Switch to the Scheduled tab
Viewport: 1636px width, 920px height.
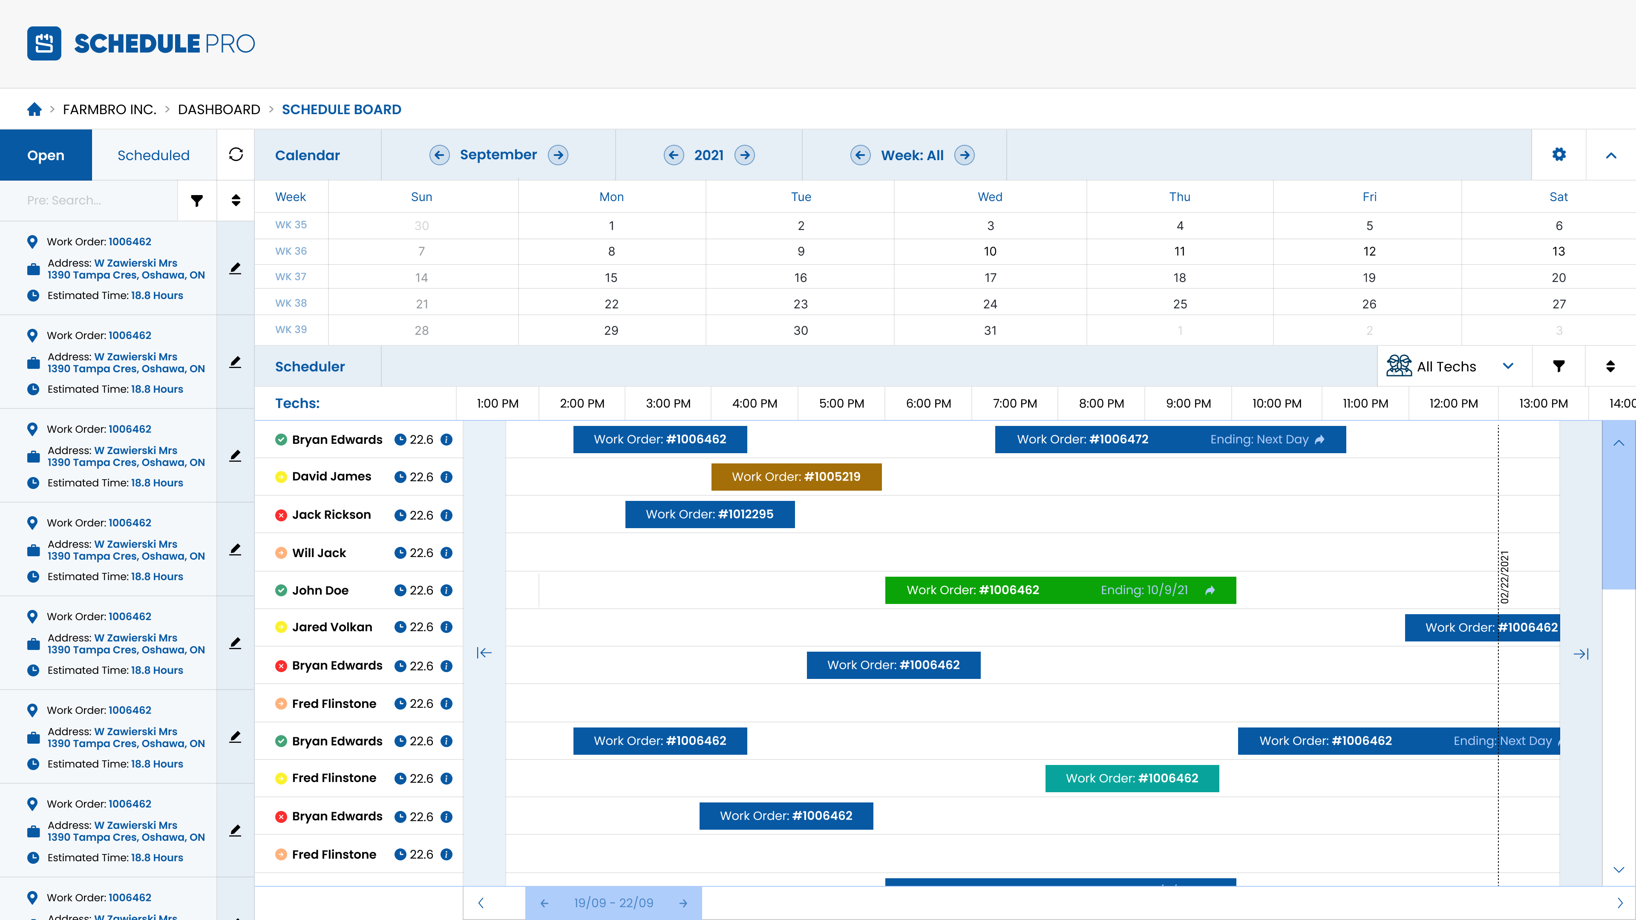[153, 155]
